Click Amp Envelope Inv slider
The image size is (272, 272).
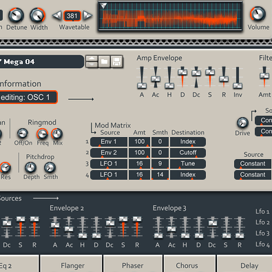click(x=238, y=78)
